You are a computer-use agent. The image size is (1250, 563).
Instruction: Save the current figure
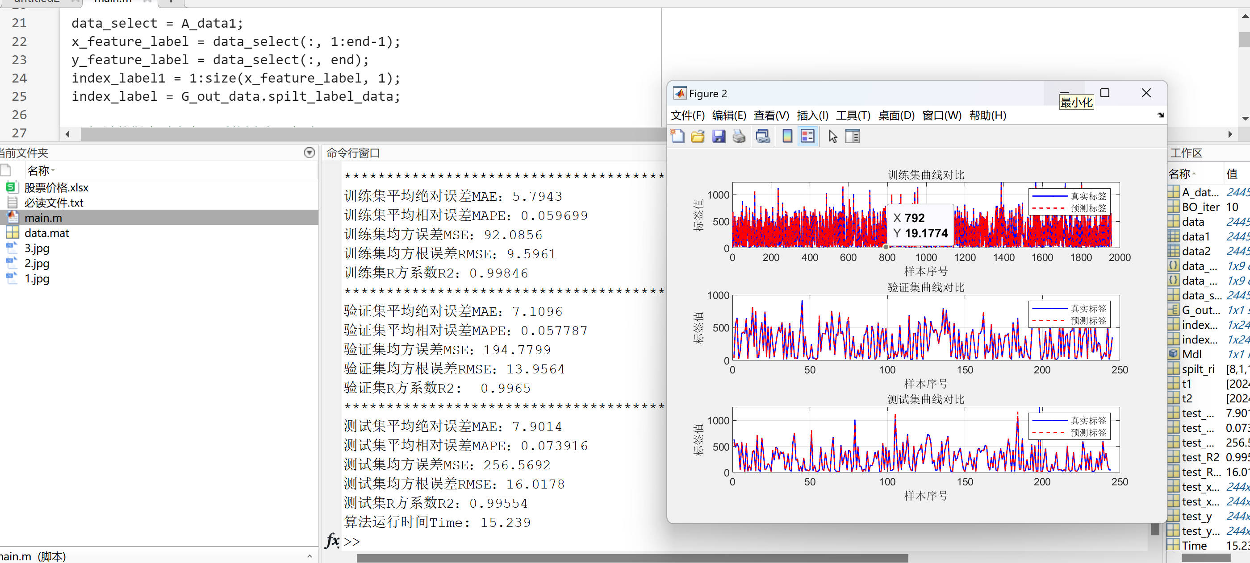pos(719,136)
